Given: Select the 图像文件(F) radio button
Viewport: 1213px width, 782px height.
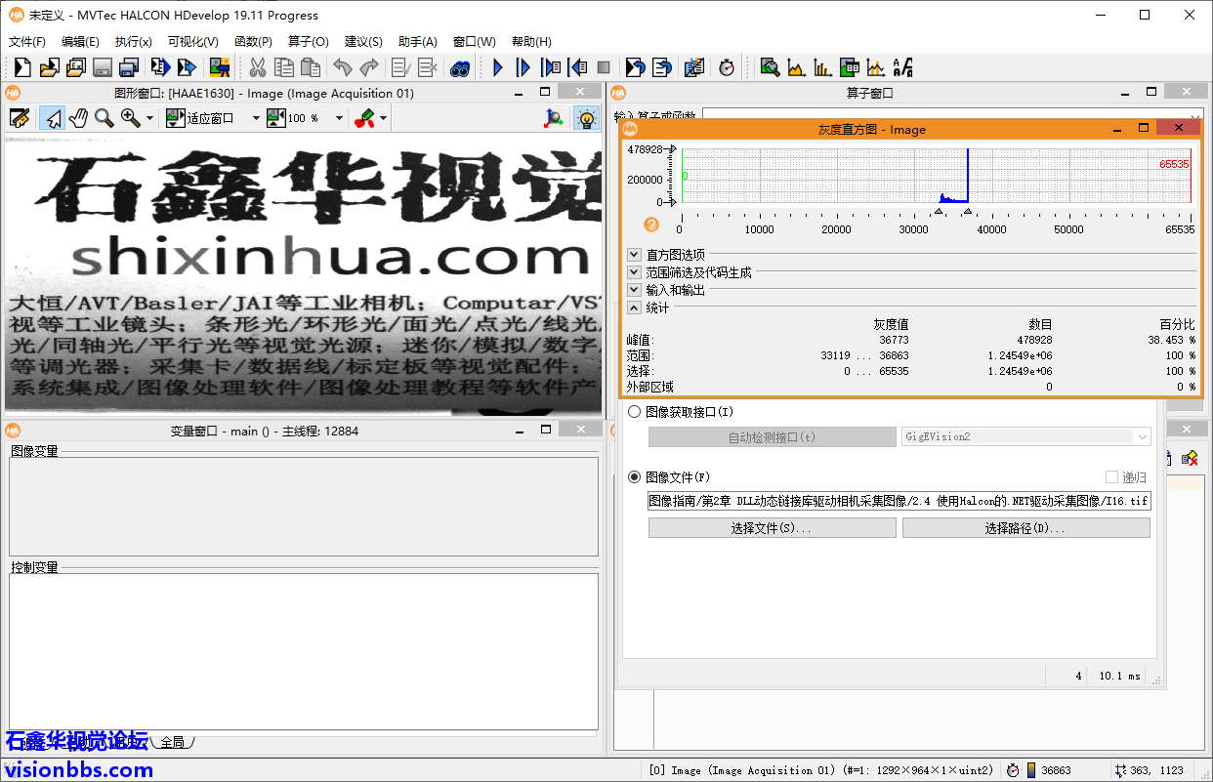Looking at the screenshot, I should click(635, 477).
